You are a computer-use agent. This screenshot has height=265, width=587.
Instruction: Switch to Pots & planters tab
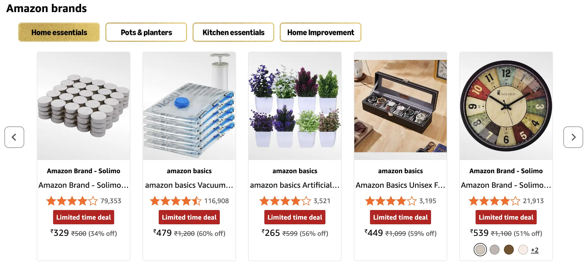click(x=146, y=32)
